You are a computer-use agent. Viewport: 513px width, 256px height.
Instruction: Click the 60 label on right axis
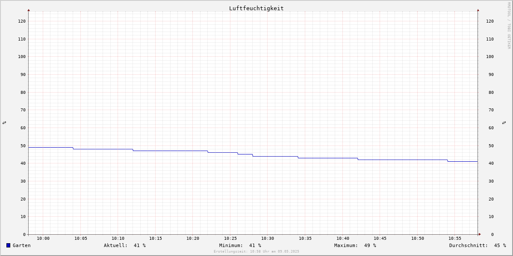pos(491,128)
